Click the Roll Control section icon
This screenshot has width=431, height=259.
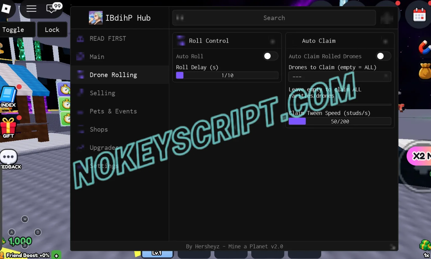[x=181, y=40]
